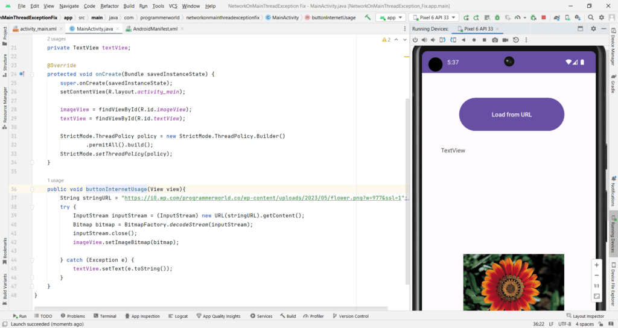Click the Search Everywhere magnifier icon
Viewport: 618px width, 328px height.
[590, 17]
